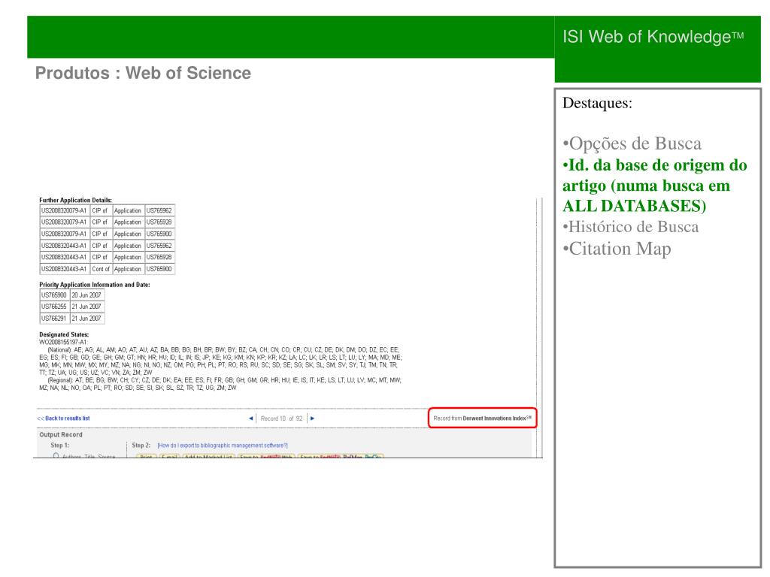Click the '(National):' designated states label

point(60,350)
